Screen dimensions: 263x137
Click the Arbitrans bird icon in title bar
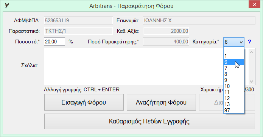point(7,6)
